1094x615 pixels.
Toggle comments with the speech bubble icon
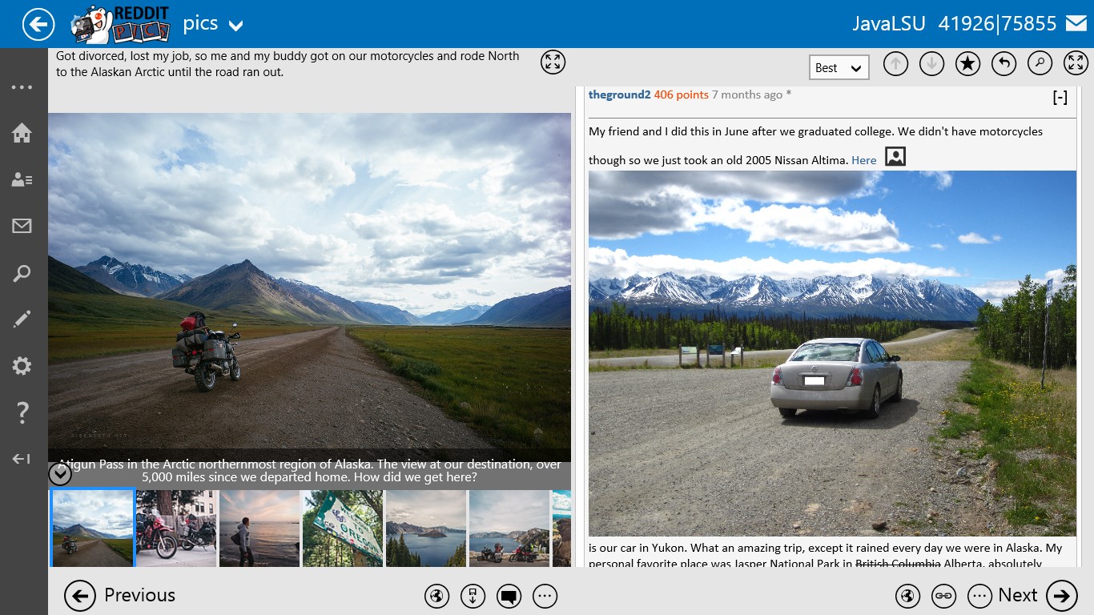tap(509, 596)
